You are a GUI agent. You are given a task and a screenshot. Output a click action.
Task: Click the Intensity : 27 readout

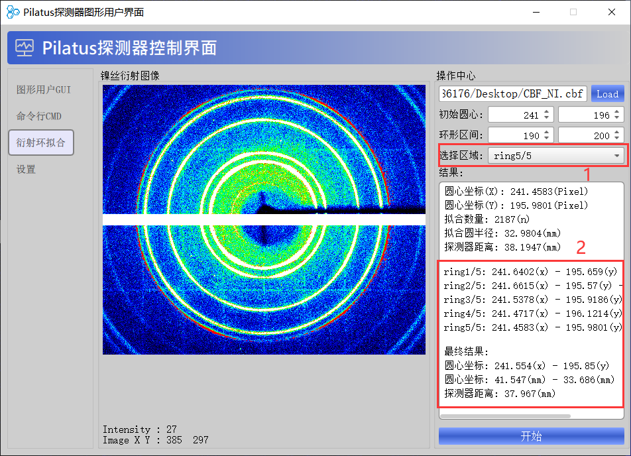(x=140, y=429)
